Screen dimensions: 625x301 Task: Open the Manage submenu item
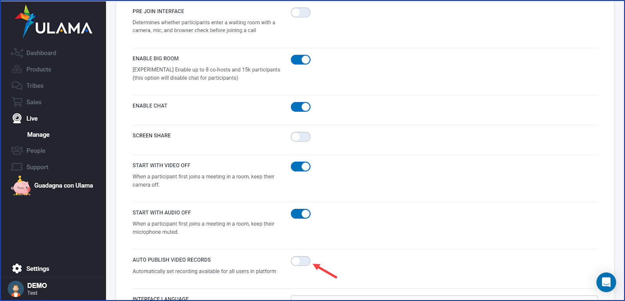[38, 135]
